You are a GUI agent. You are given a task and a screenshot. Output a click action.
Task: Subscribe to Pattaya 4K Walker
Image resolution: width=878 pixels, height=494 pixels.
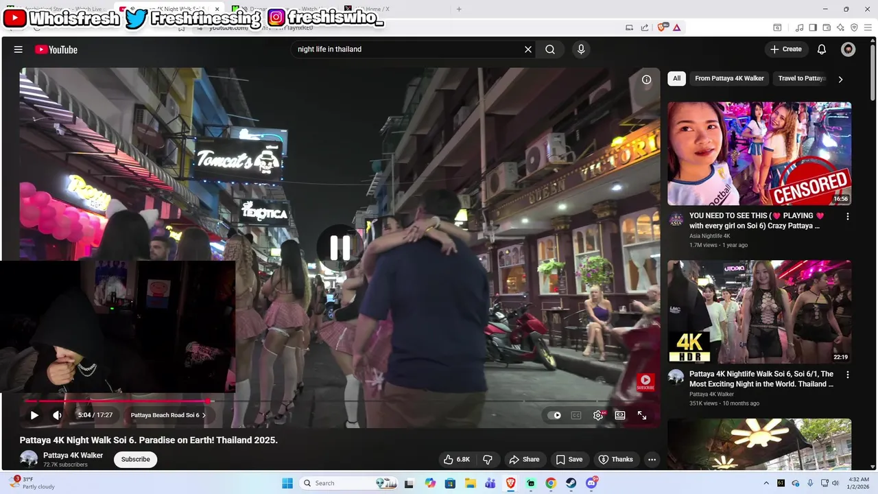[136, 459]
